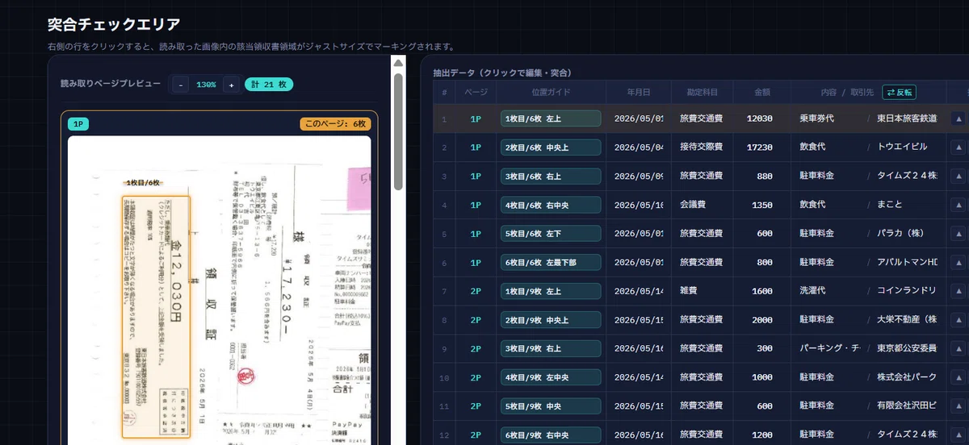
Task: Select position guide 1枚目/9枚 左上
Action: 551,291
